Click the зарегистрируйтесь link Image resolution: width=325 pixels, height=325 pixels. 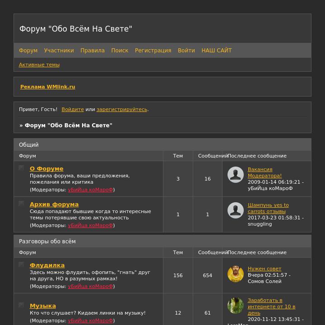122,109
